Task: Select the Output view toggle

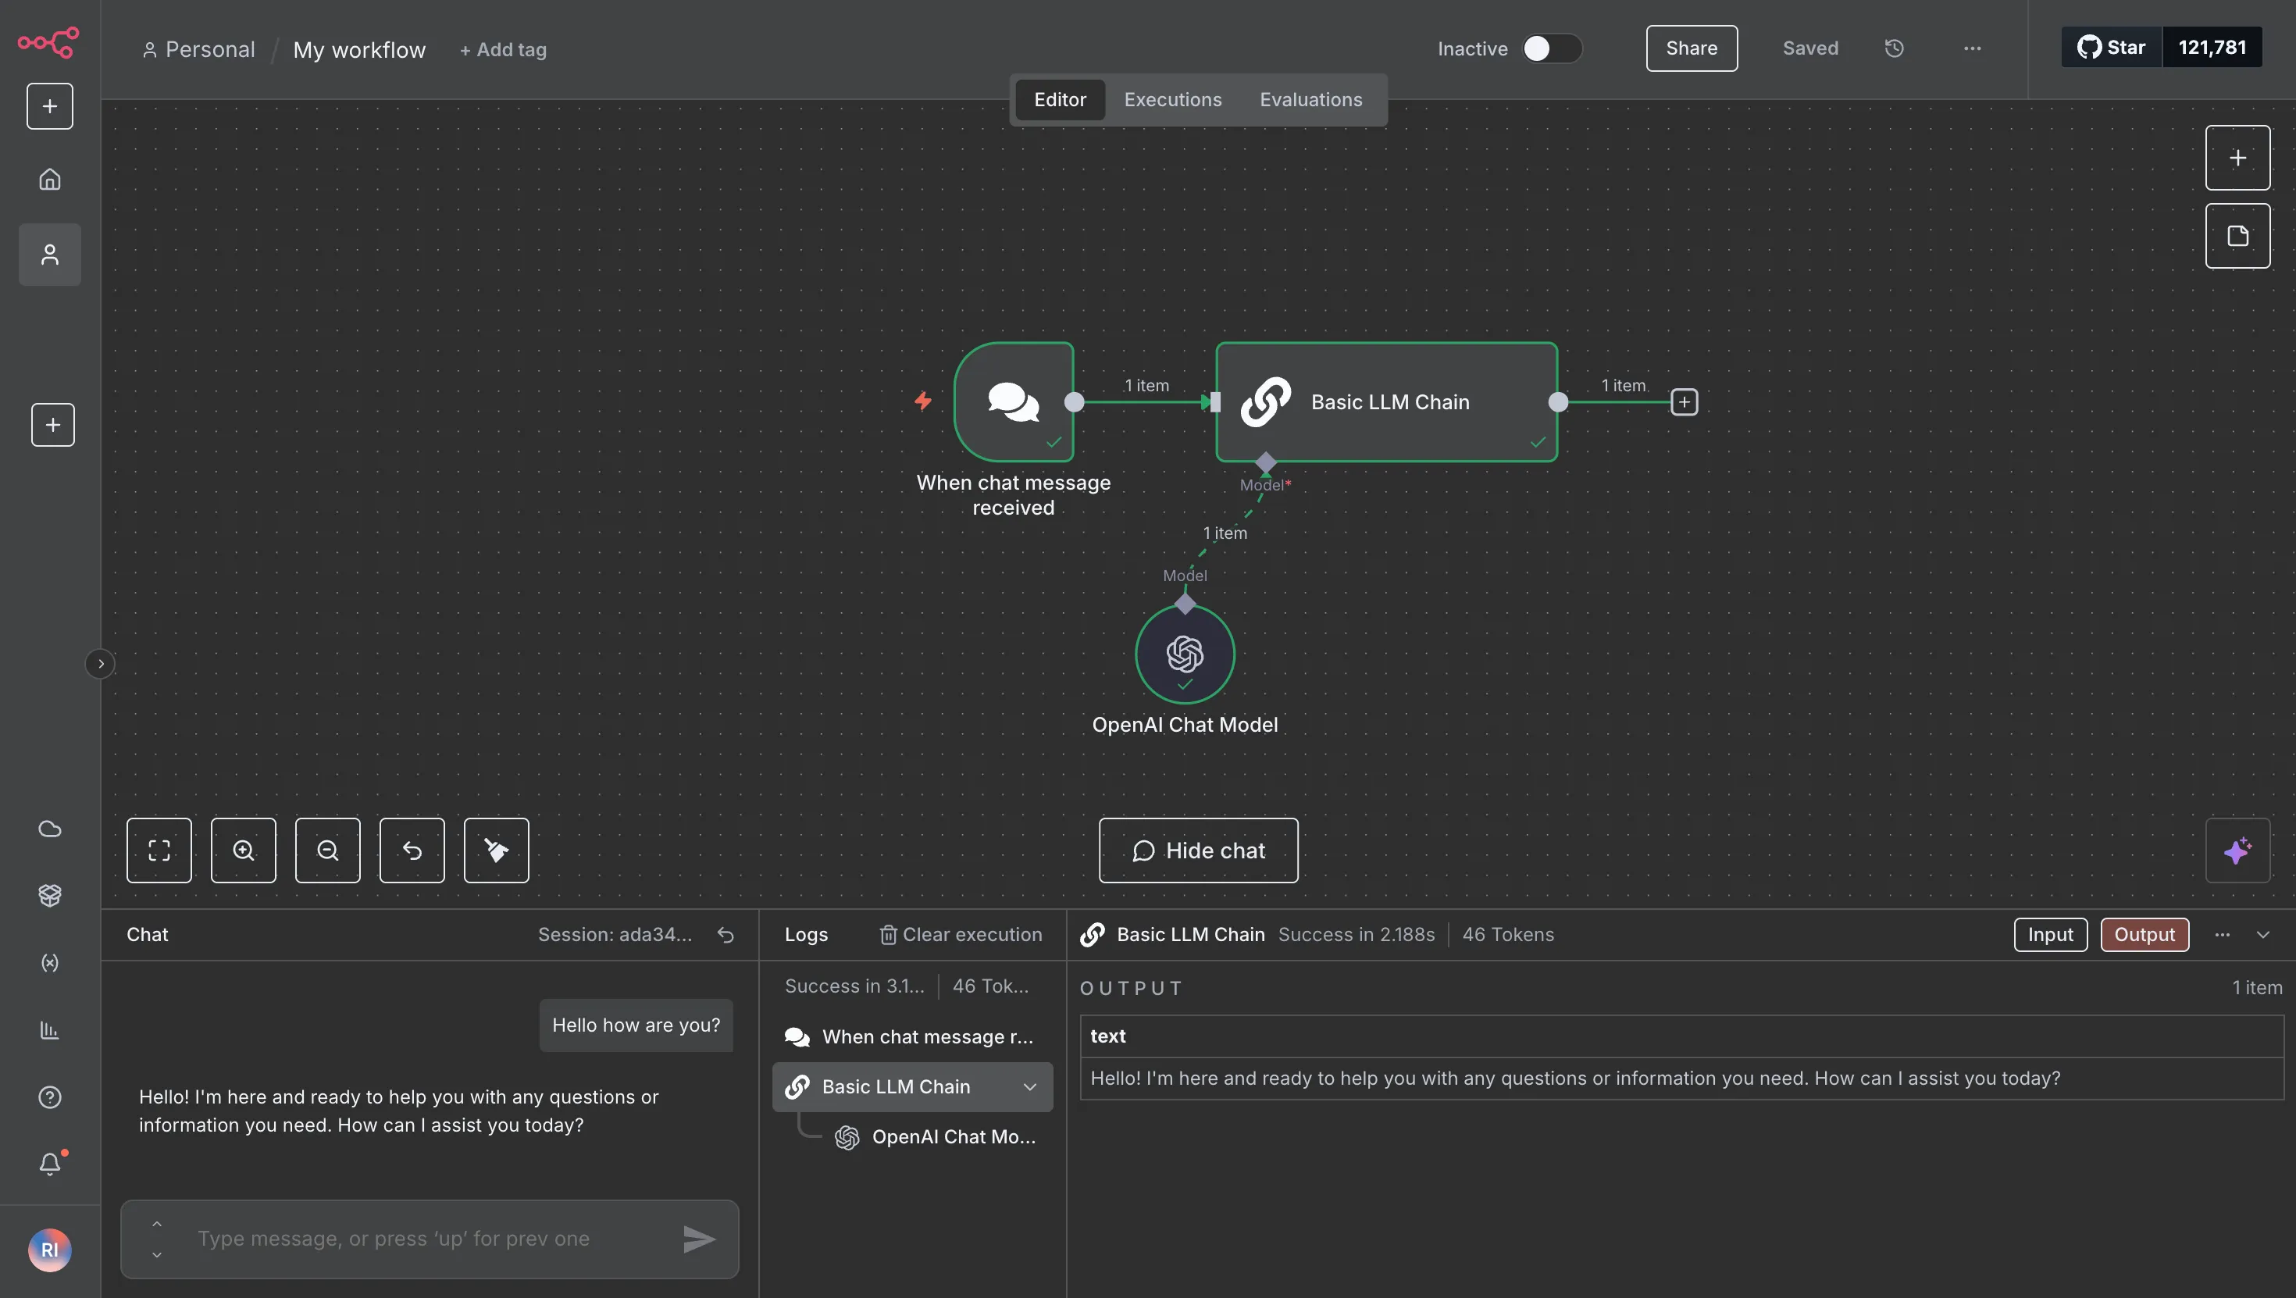Action: click(x=2144, y=934)
